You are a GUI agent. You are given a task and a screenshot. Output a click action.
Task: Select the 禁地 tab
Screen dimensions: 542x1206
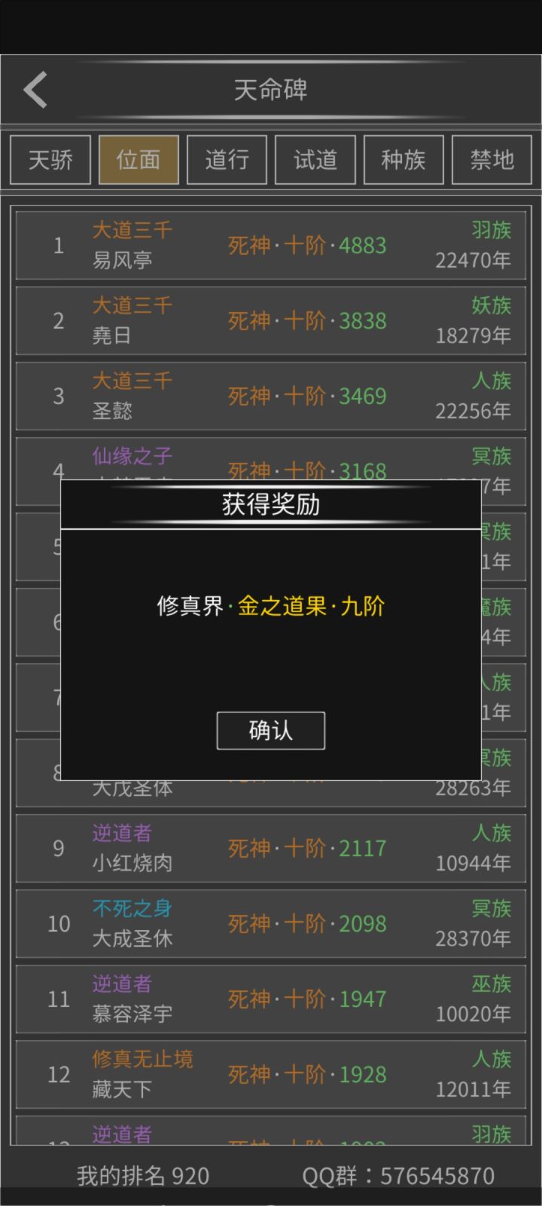click(492, 160)
